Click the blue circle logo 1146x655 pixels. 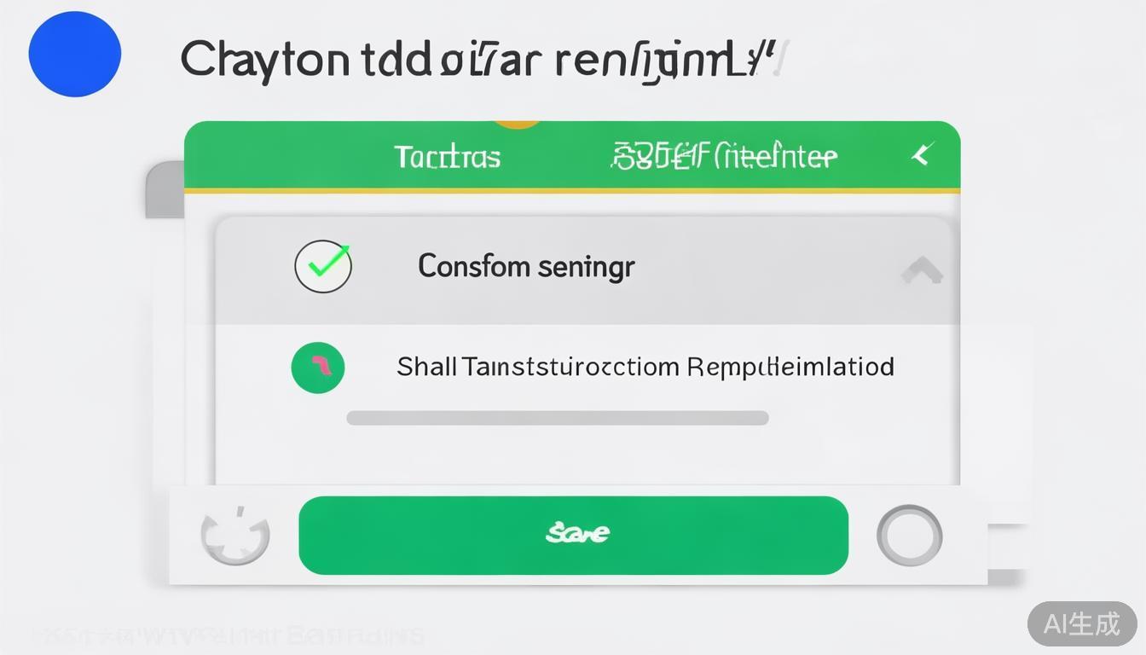point(75,54)
